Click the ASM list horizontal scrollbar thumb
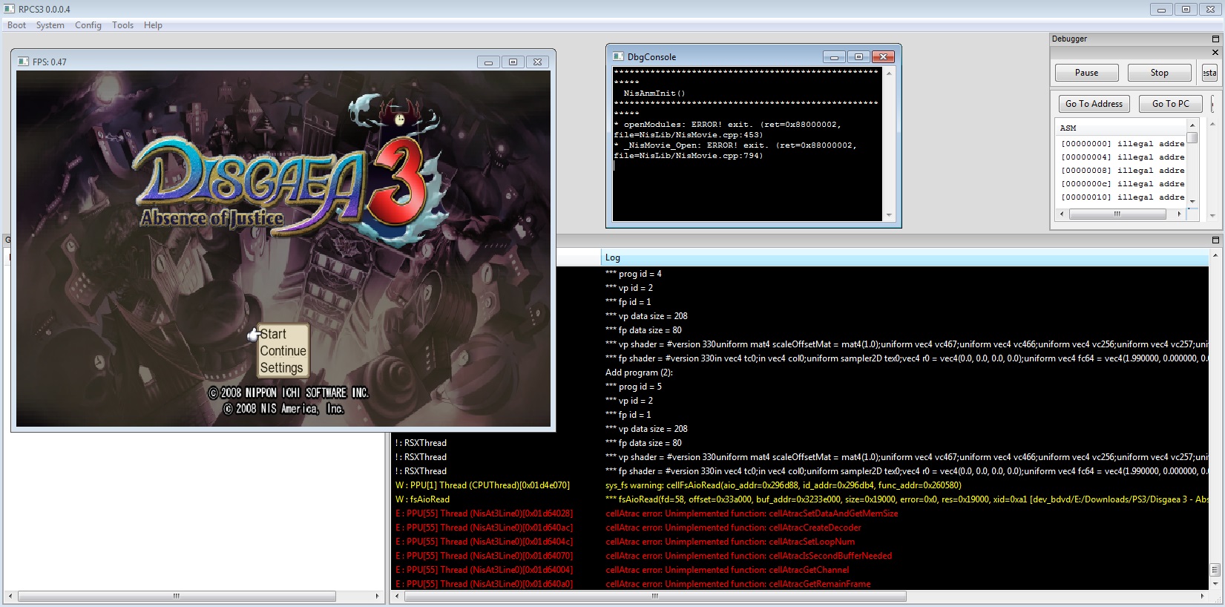Image resolution: width=1225 pixels, height=607 pixels. [1117, 214]
